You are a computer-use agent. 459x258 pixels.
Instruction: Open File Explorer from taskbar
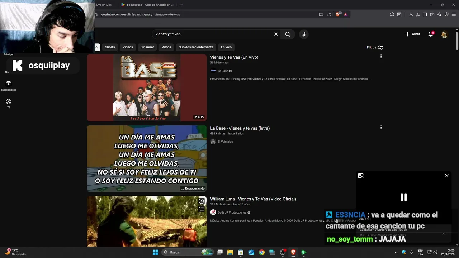230,252
